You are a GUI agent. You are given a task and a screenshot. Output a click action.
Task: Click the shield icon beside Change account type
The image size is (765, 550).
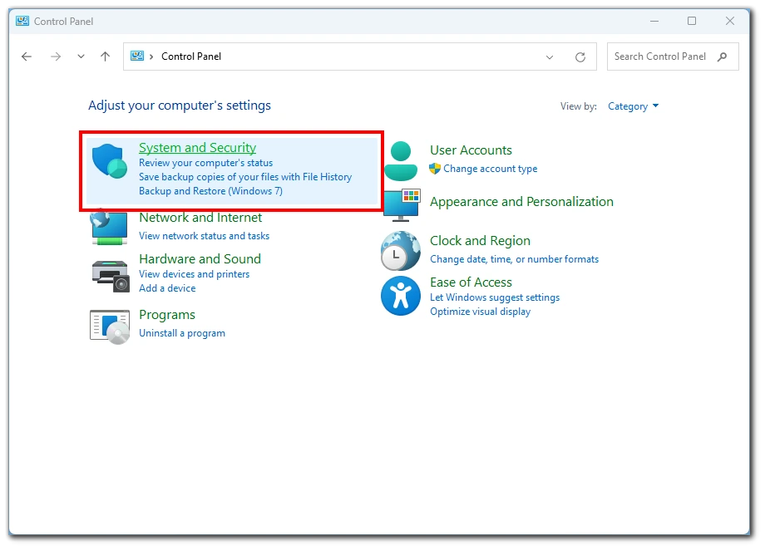435,169
